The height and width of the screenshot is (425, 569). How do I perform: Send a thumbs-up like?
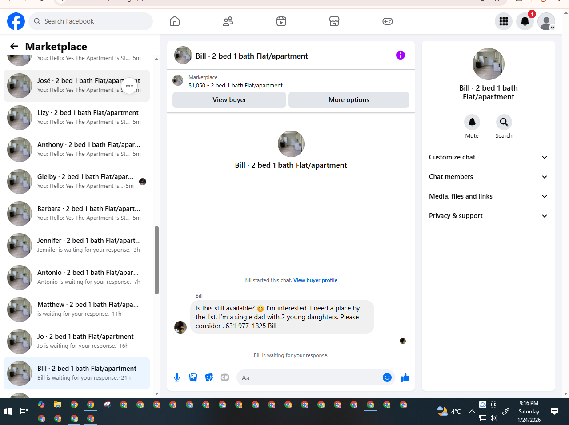tap(405, 377)
